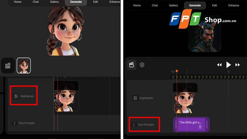The image size is (247, 139).
Task: Click the Text Prompts label in right panel
Action: 146,125
